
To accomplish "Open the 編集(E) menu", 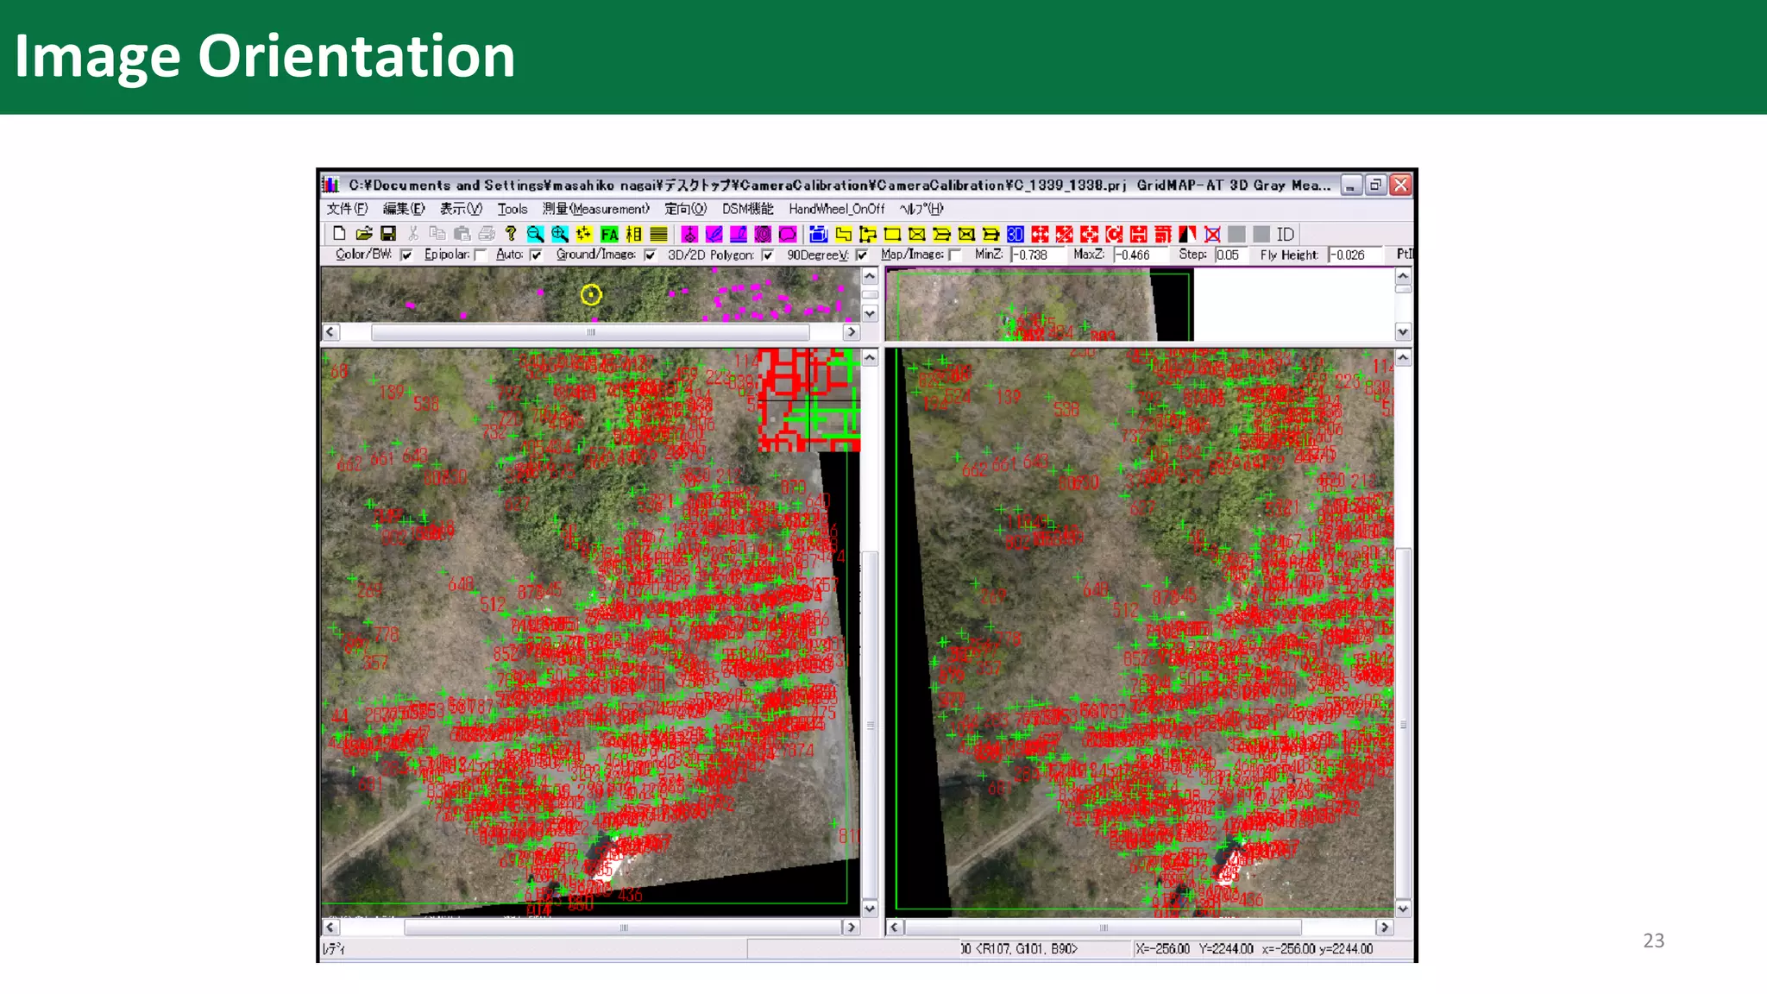I will 404,209.
